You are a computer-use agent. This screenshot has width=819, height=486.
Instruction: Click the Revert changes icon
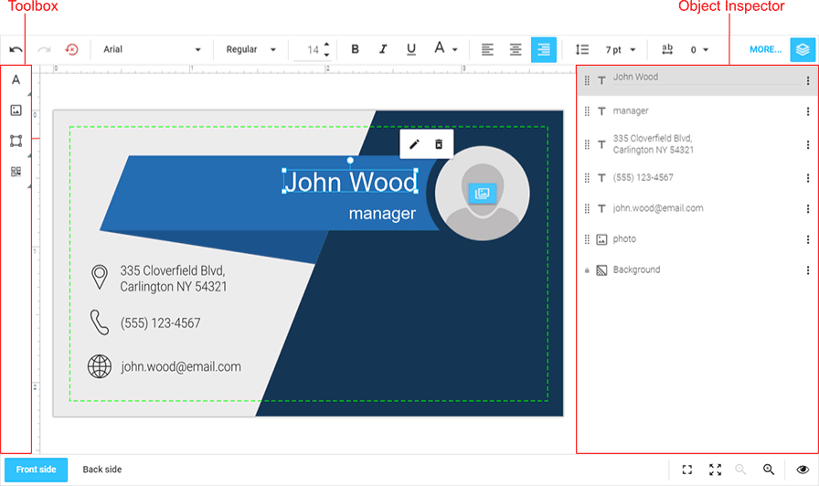pyautogui.click(x=71, y=49)
